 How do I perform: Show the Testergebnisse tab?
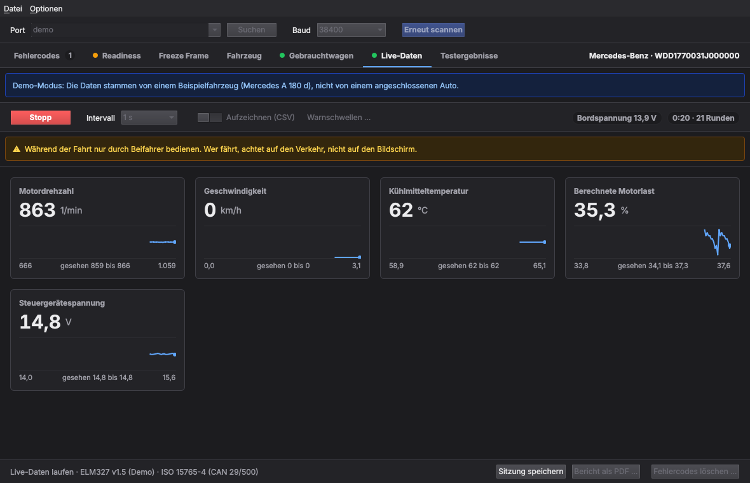click(469, 56)
